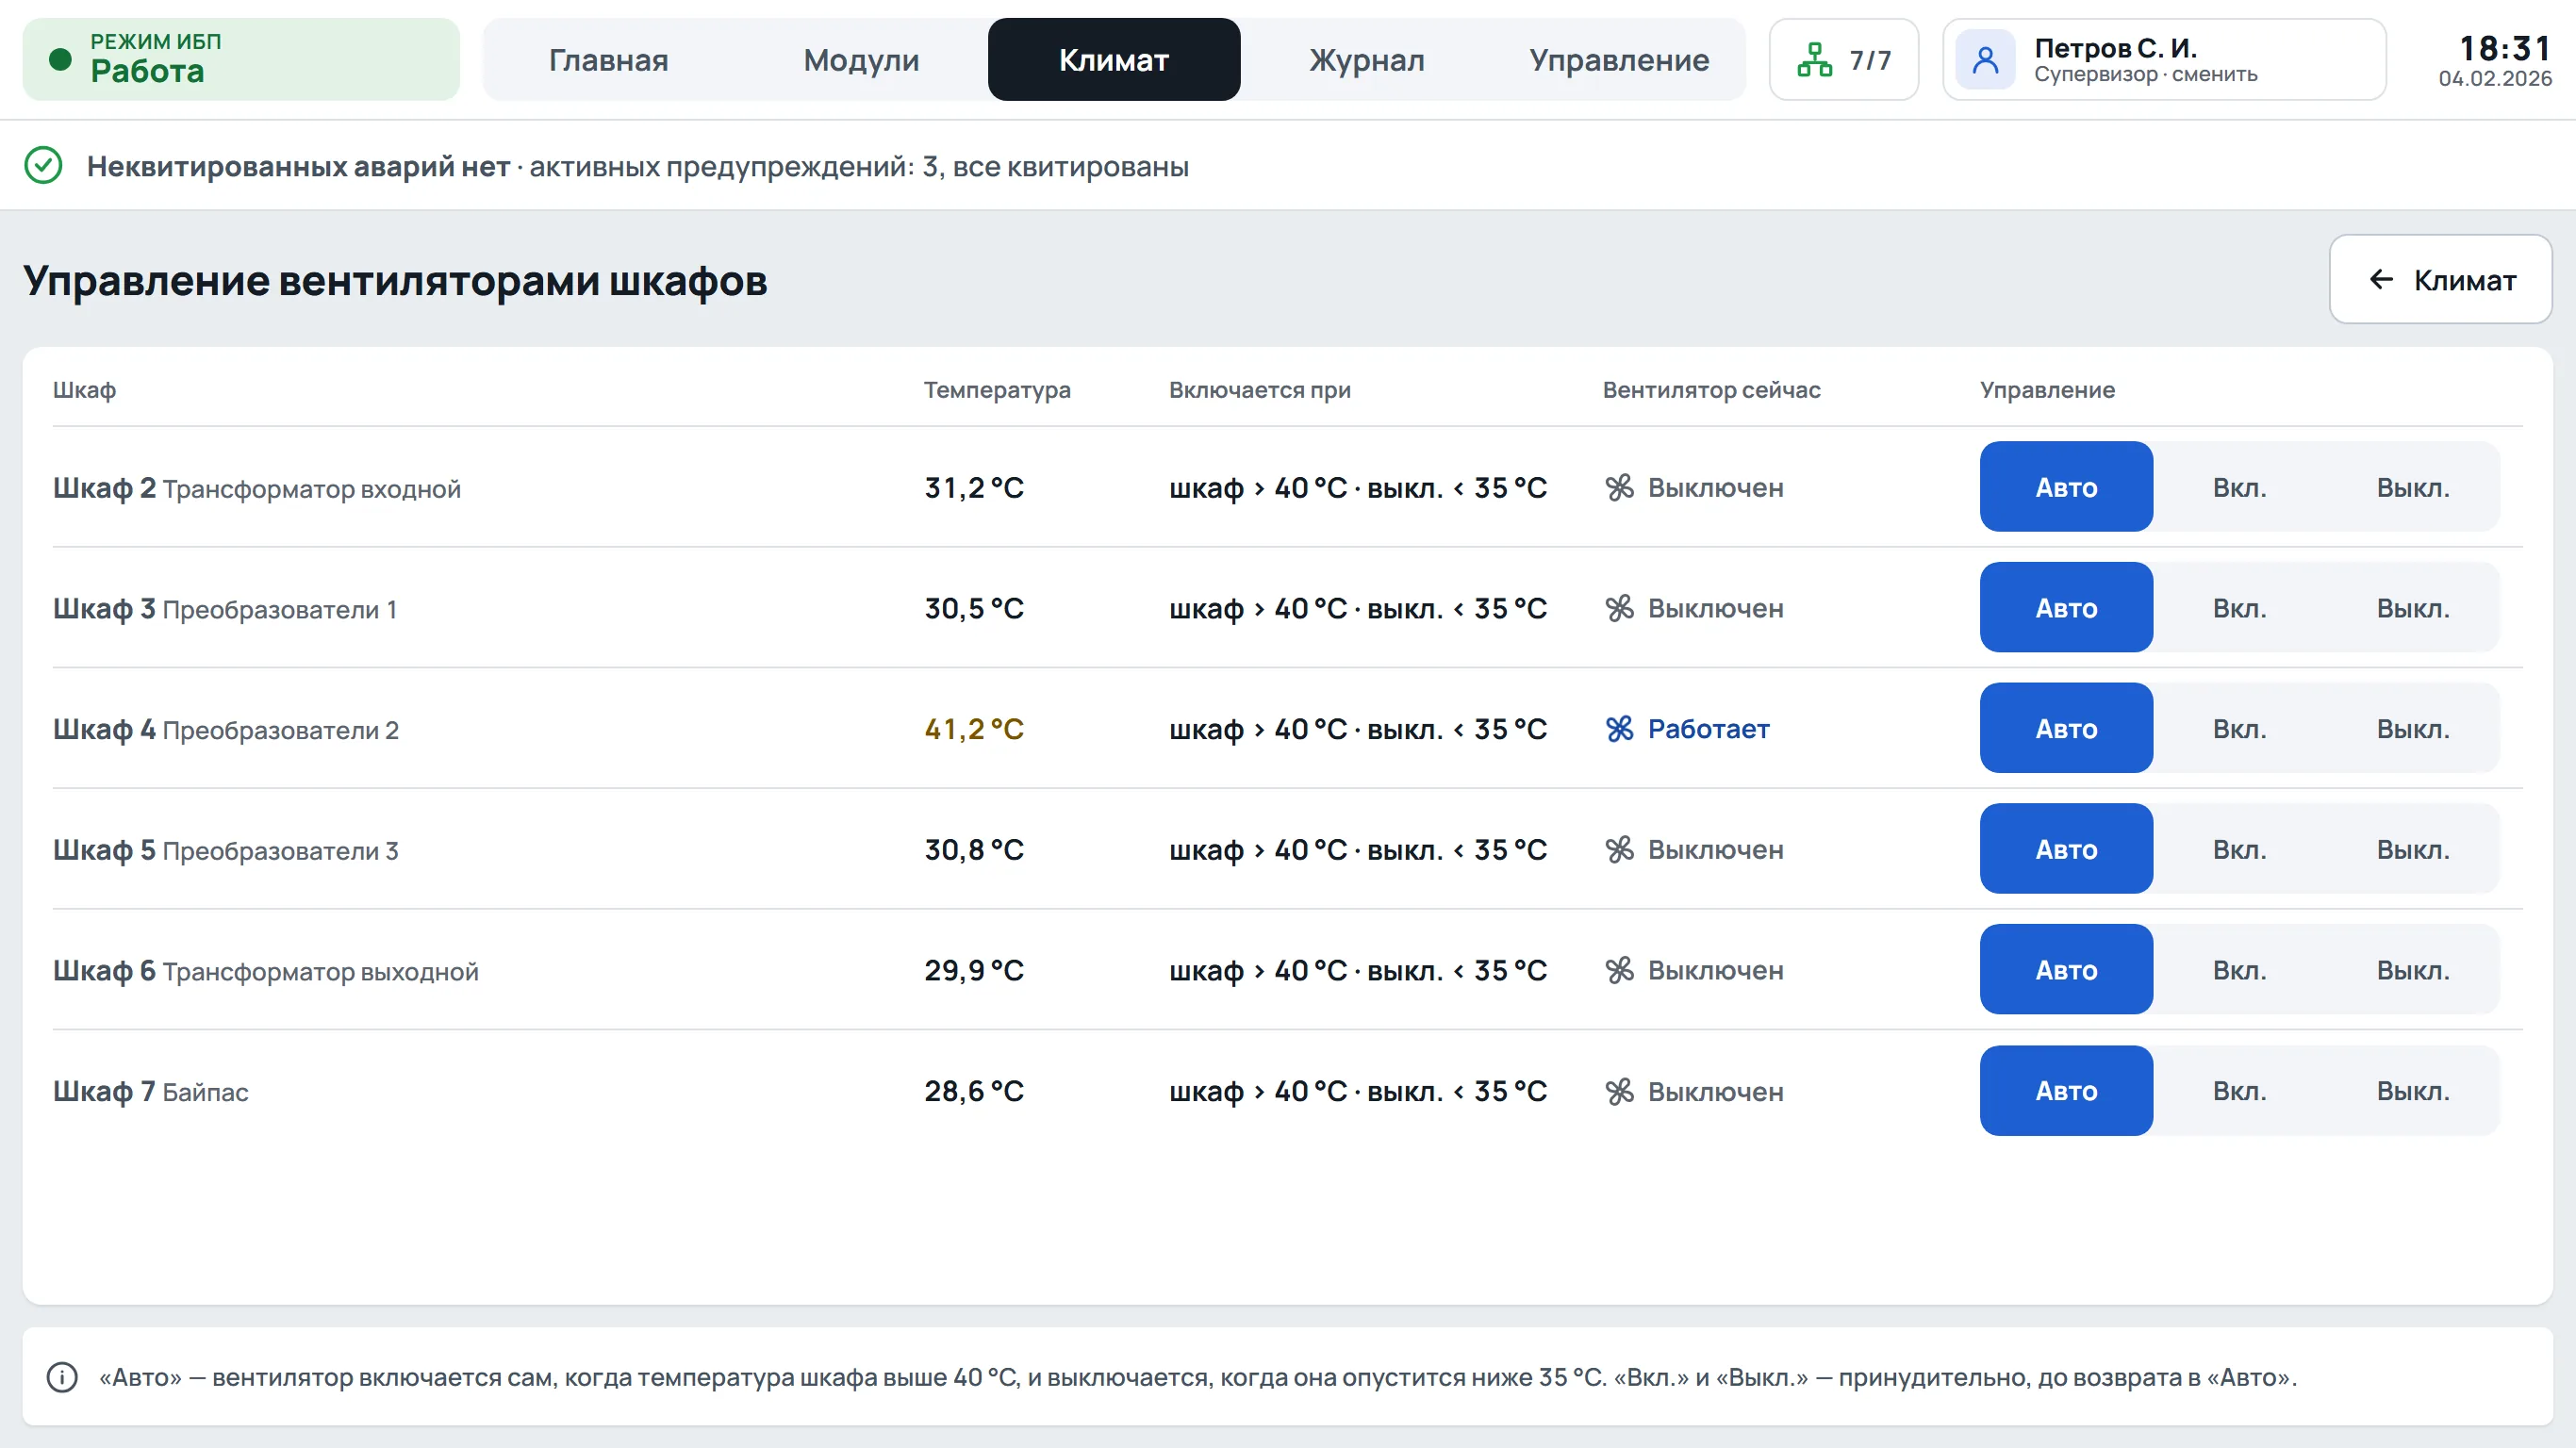
Task: Click the blue fan icon next to Работает
Action: (x=1619, y=729)
